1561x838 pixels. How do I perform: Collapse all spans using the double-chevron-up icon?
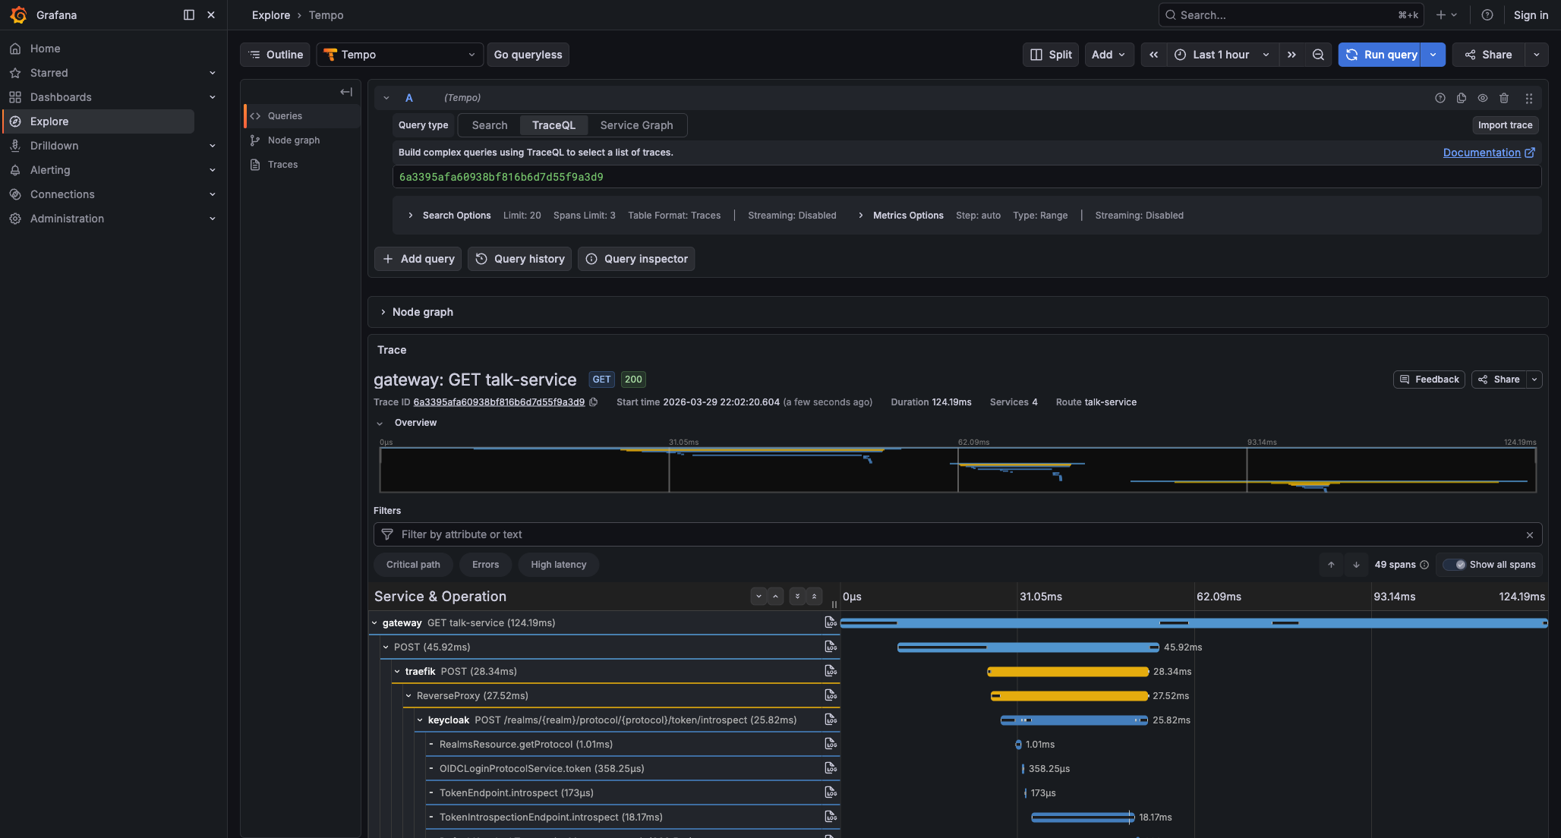pos(815,596)
